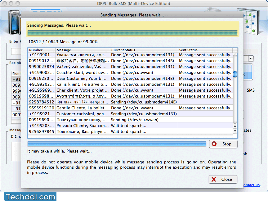Select the 'Geachte klant, wordt uw...' message cell
Screen dimensions: 268x201
click(x=83, y=73)
